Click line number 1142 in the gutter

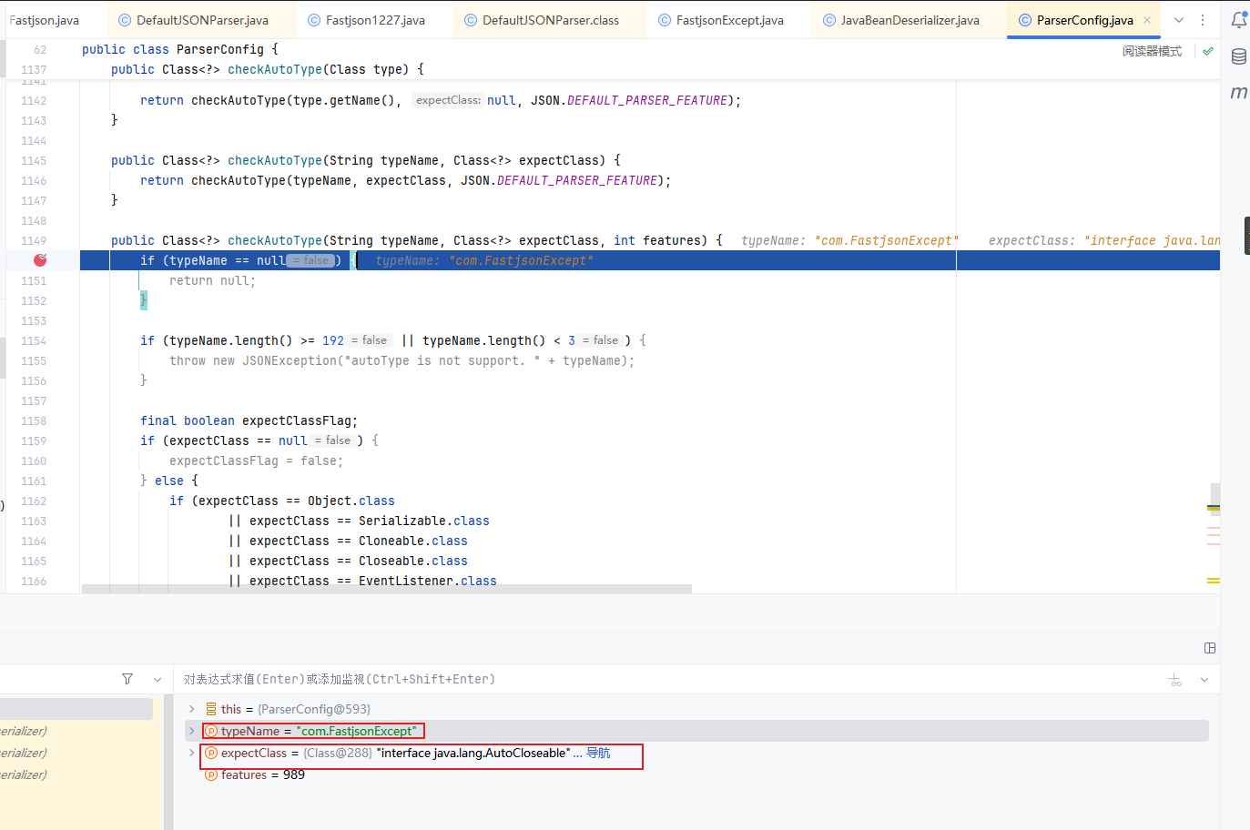34,101
